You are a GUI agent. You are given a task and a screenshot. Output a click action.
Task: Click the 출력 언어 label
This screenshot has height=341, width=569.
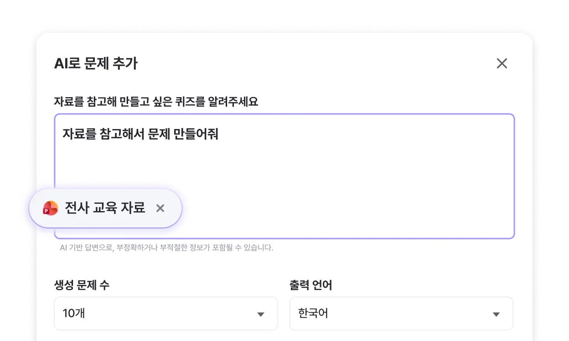tap(310, 286)
